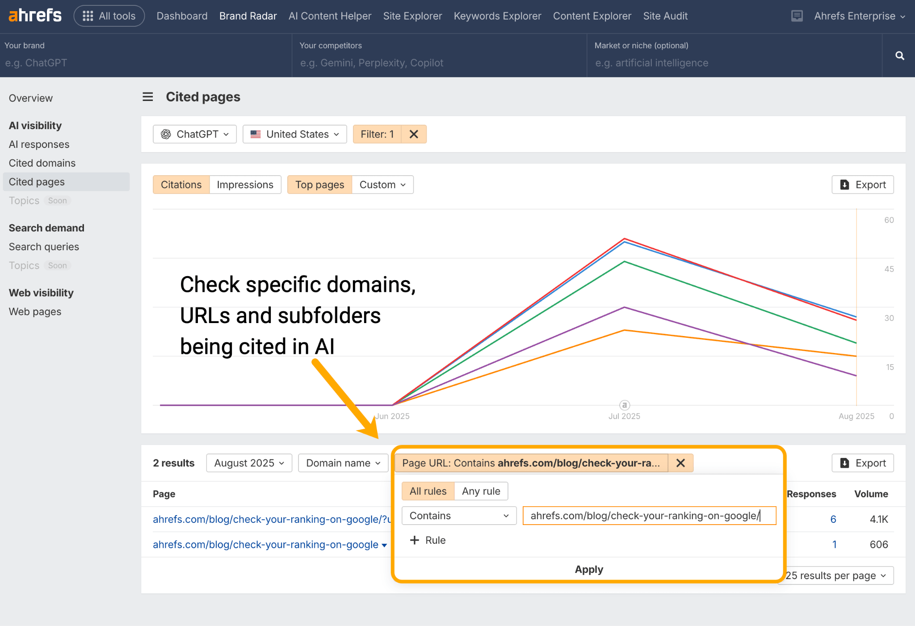Click the X on the Page URL filter chip
Viewport: 915px width, 626px height.
680,463
